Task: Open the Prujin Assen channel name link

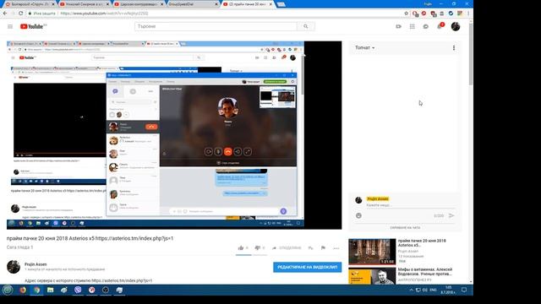Action: pos(36,264)
